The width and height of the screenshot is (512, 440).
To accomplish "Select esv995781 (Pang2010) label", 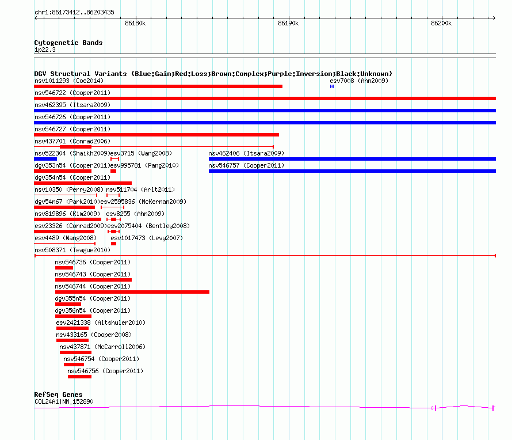I will pos(144,165).
